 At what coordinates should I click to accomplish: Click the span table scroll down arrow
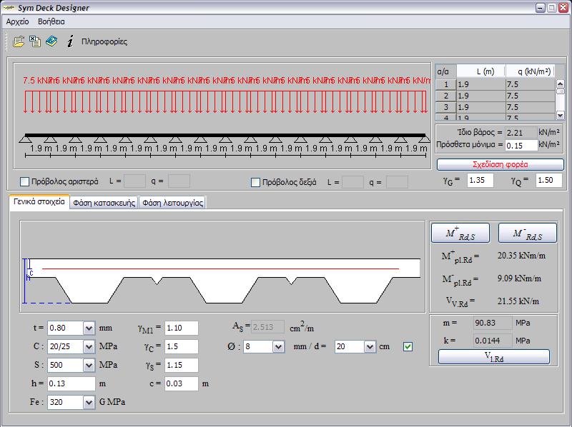tap(561, 116)
